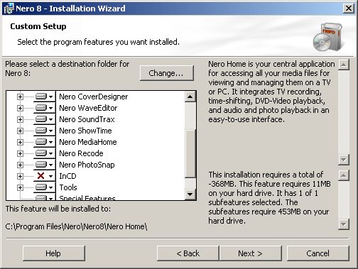
Task: Select the Tools feature label
Action: tap(68, 187)
